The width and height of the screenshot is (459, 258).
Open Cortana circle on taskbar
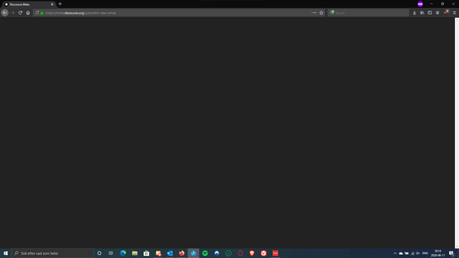click(100, 253)
